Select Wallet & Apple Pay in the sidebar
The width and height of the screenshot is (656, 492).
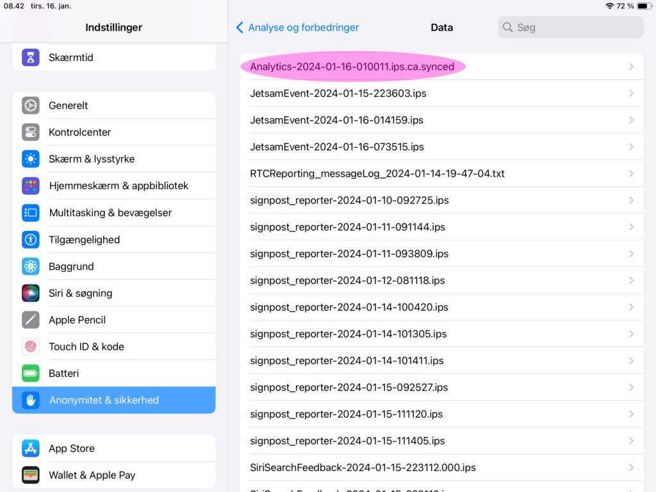pos(114,475)
